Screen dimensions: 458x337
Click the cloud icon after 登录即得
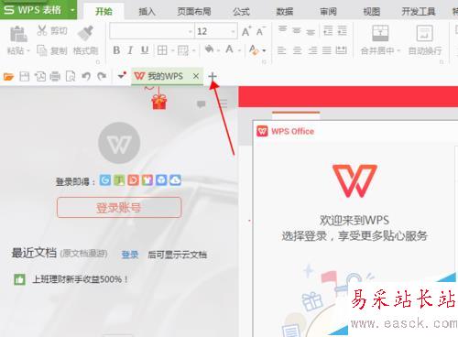click(175, 180)
